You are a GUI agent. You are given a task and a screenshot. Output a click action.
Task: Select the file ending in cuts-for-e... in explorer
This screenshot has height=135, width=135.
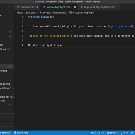coord(7,97)
